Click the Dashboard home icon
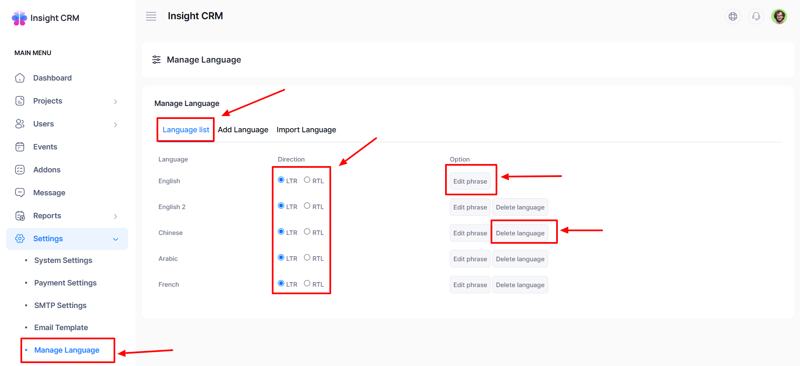Image resolution: width=800 pixels, height=366 pixels. tap(20, 78)
